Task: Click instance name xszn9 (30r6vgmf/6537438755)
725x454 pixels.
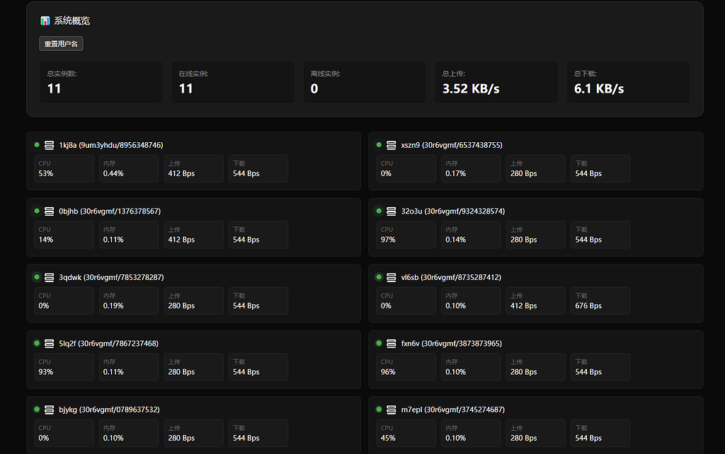Action: [452, 145]
